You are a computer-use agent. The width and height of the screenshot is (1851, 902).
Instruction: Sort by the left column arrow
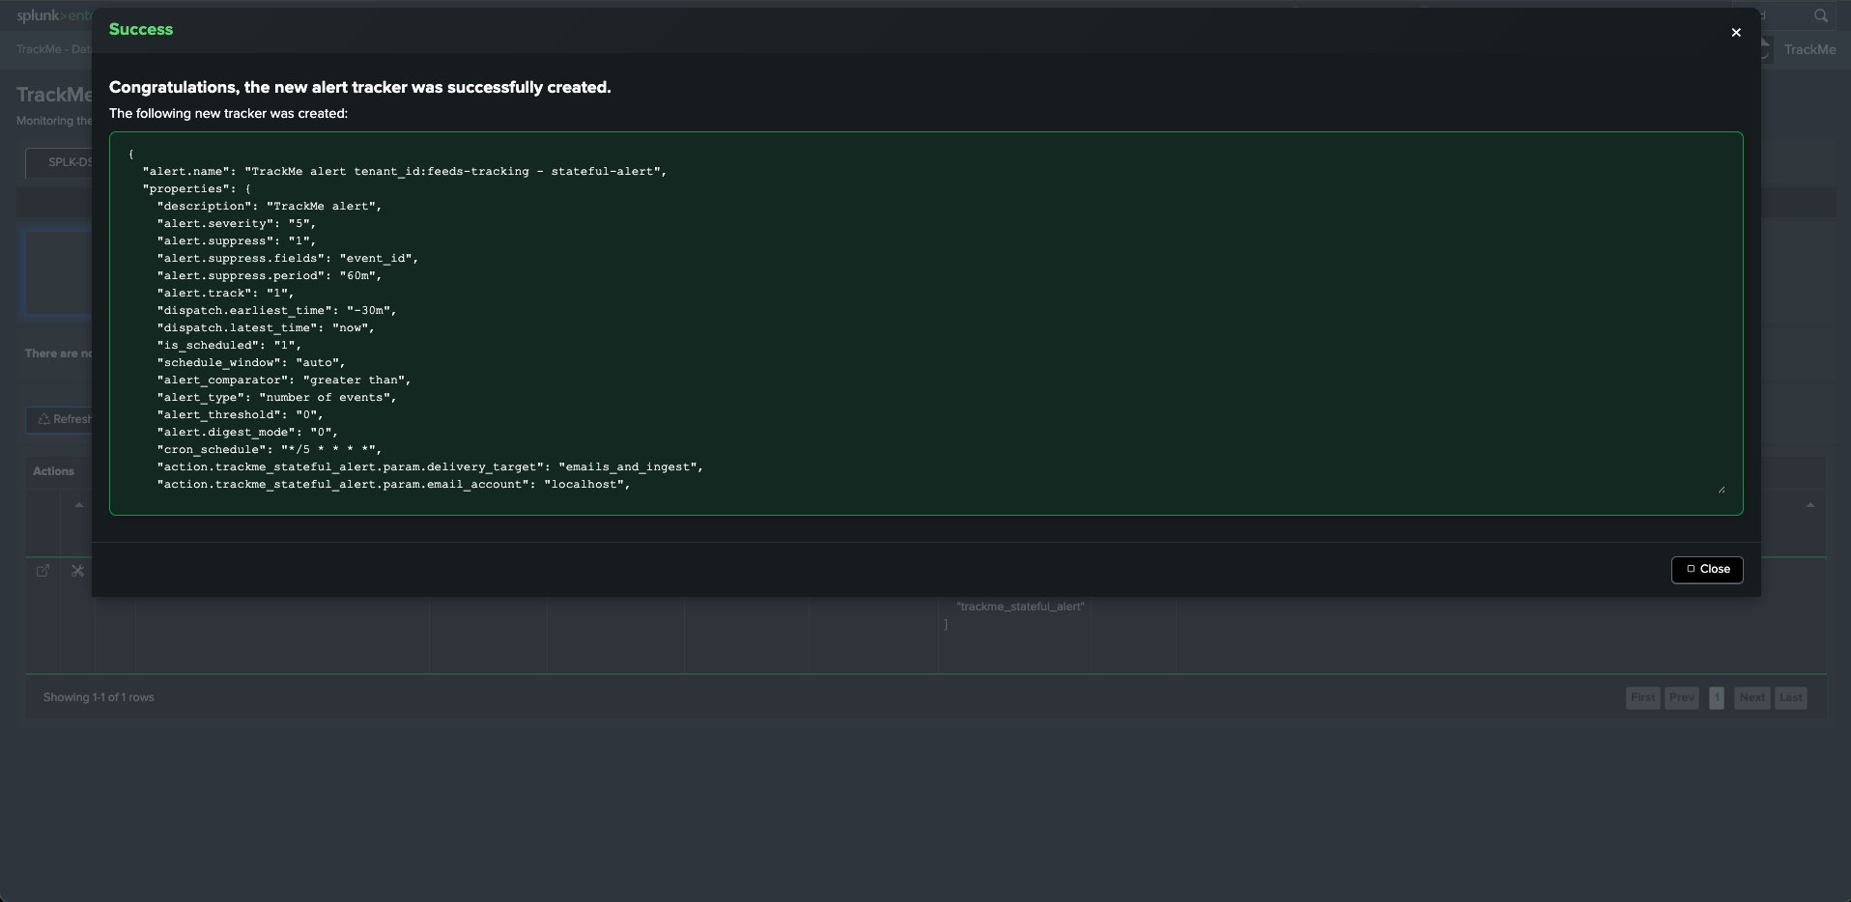tap(79, 505)
